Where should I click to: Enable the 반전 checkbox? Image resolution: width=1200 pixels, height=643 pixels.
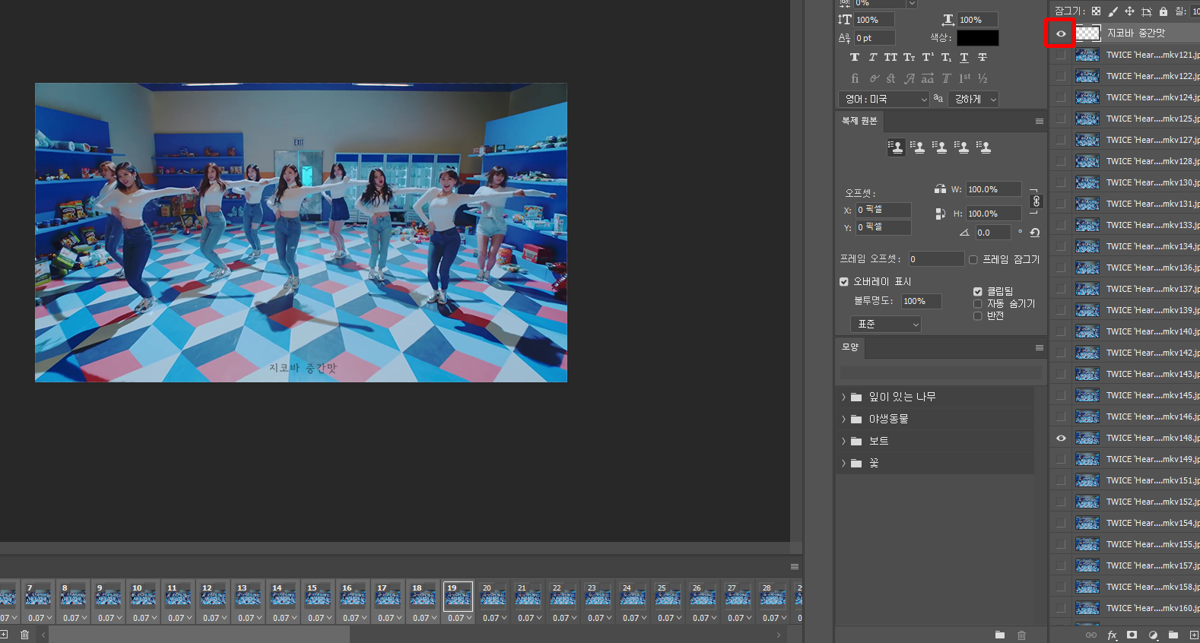(x=977, y=315)
